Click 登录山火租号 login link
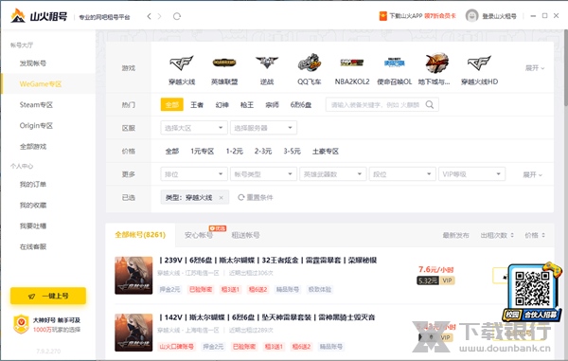The image size is (568, 361). pyautogui.click(x=499, y=16)
